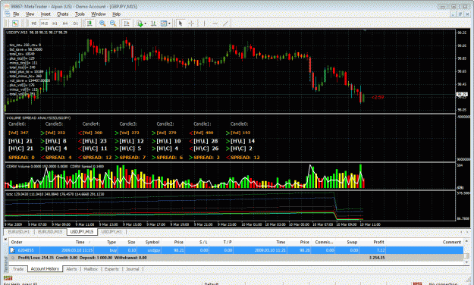Select the M15 timeframe button
The width and height of the screenshot is (474, 285).
click(x=45, y=23)
